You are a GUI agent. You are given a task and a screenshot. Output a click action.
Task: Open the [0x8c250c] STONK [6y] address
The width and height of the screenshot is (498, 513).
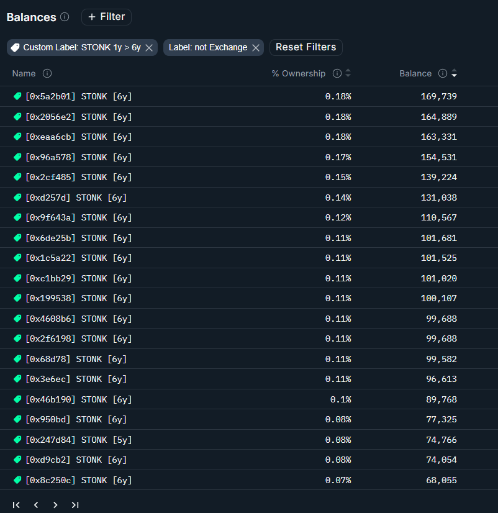coord(78,480)
